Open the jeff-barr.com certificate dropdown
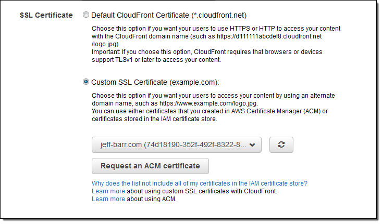The image size is (382, 224). coord(172,146)
